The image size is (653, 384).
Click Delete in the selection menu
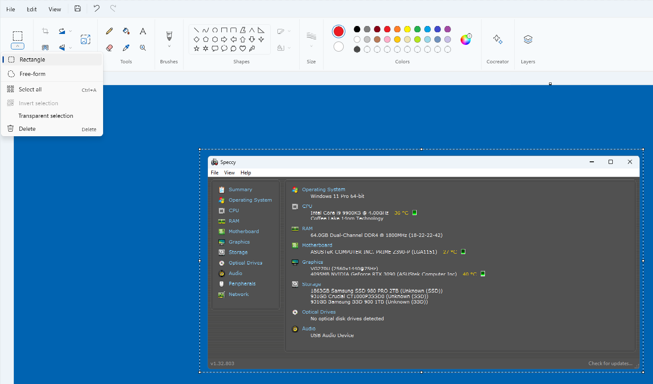click(52, 129)
